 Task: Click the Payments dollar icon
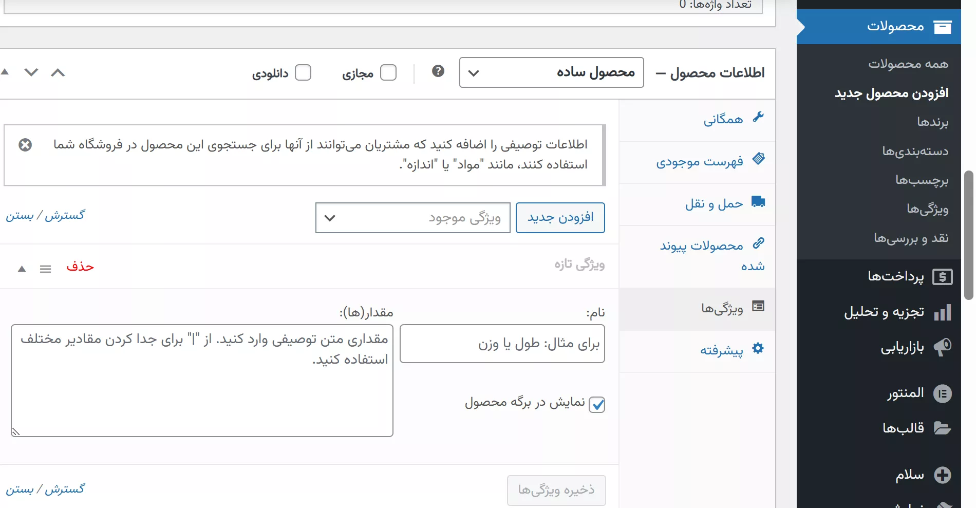[x=942, y=277]
